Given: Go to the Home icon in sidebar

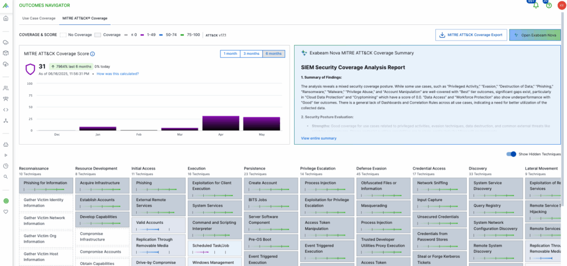Looking at the screenshot, I should [6, 18].
